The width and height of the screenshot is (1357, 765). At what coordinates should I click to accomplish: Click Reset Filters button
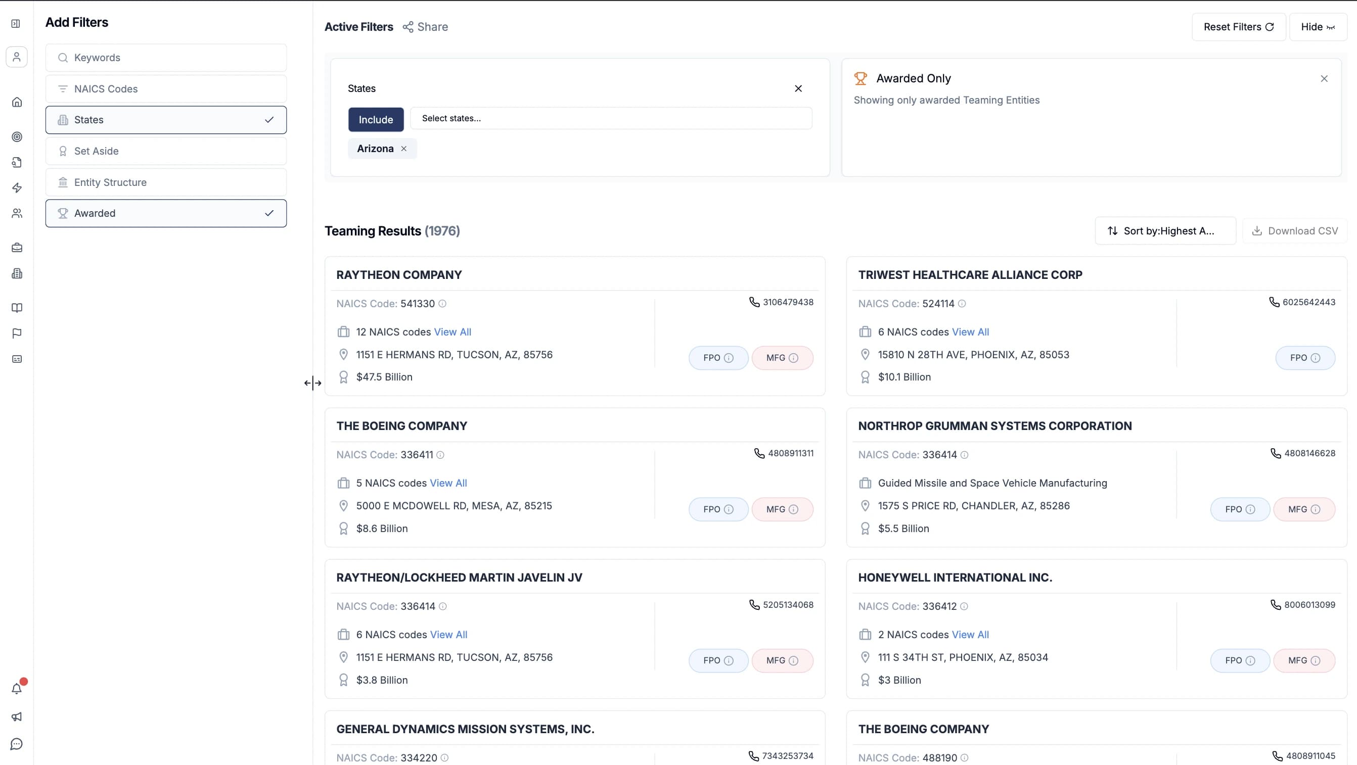pos(1239,27)
